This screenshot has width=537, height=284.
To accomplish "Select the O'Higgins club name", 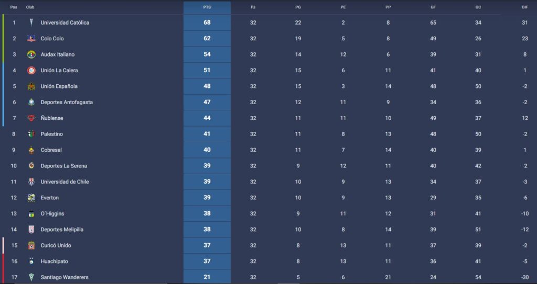I will [x=52, y=214].
